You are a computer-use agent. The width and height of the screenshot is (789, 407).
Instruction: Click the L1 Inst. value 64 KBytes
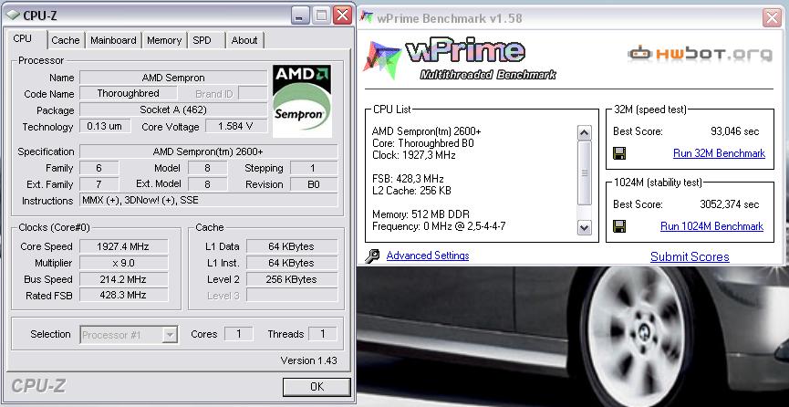coord(291,263)
